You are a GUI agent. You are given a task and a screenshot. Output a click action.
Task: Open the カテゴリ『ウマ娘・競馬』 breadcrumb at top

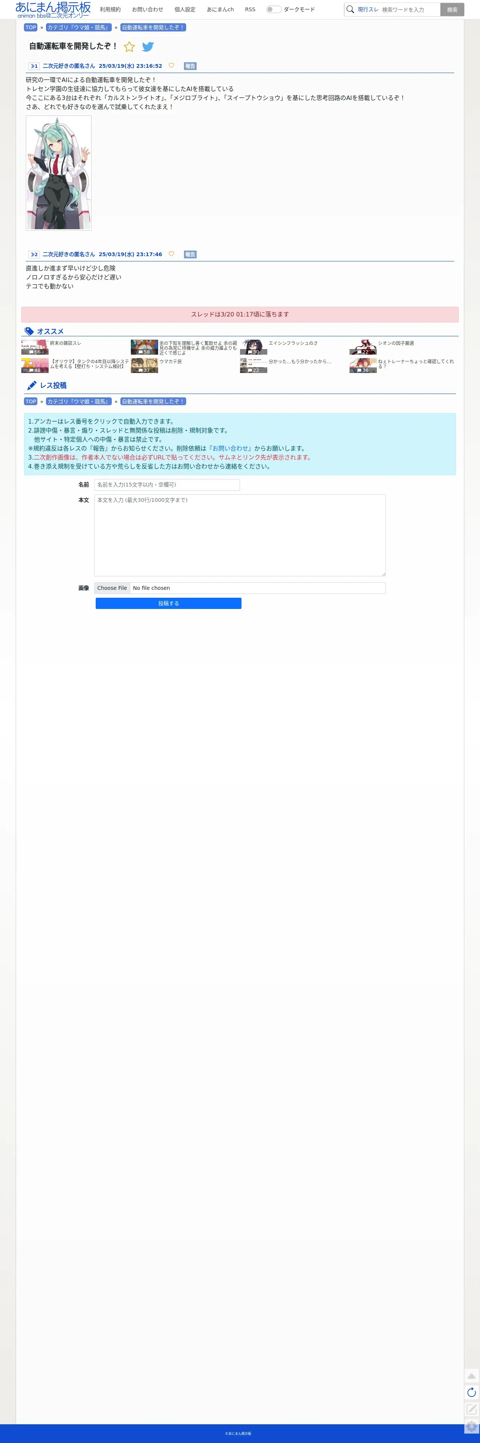(79, 27)
